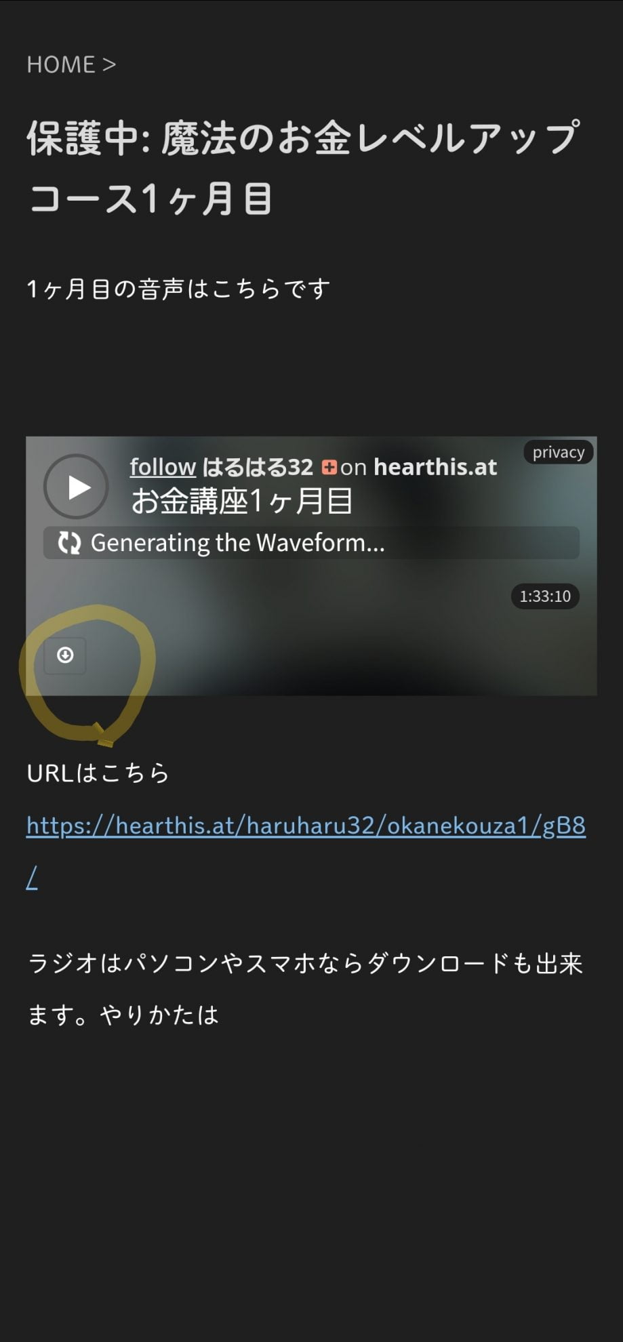This screenshot has height=1342, width=623.
Task: Click the 保護中 page heading
Action: [x=303, y=168]
